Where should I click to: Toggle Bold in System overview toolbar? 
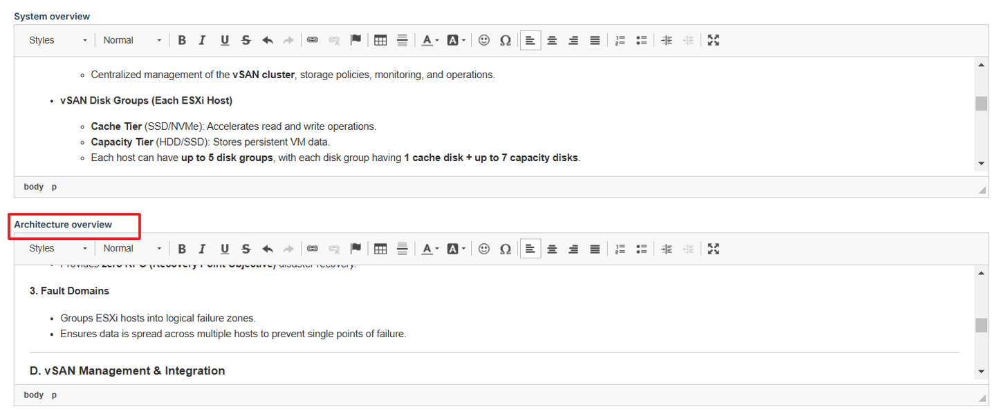point(182,40)
